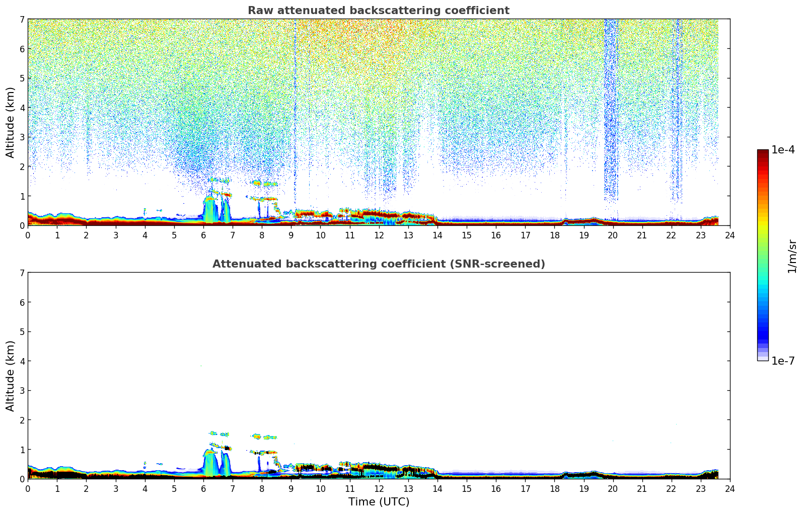Click the 'Time (UTC)' axis label
The height and width of the screenshot is (513, 803).
click(379, 502)
